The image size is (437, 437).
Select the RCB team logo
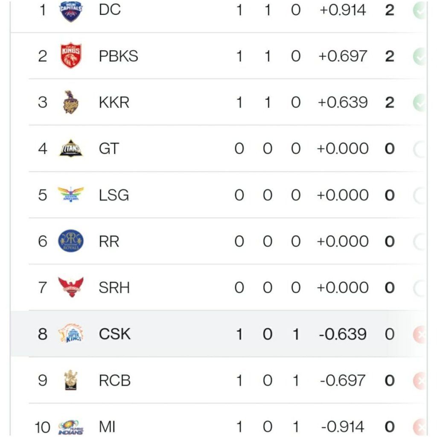pos(70,380)
